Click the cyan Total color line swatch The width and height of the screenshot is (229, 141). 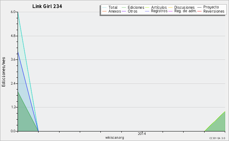(x=105, y=8)
